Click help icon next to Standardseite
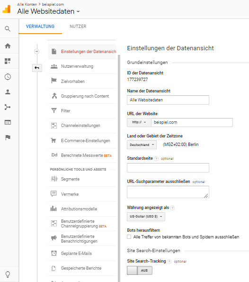The height and width of the screenshot is (282, 249). click(x=156, y=159)
